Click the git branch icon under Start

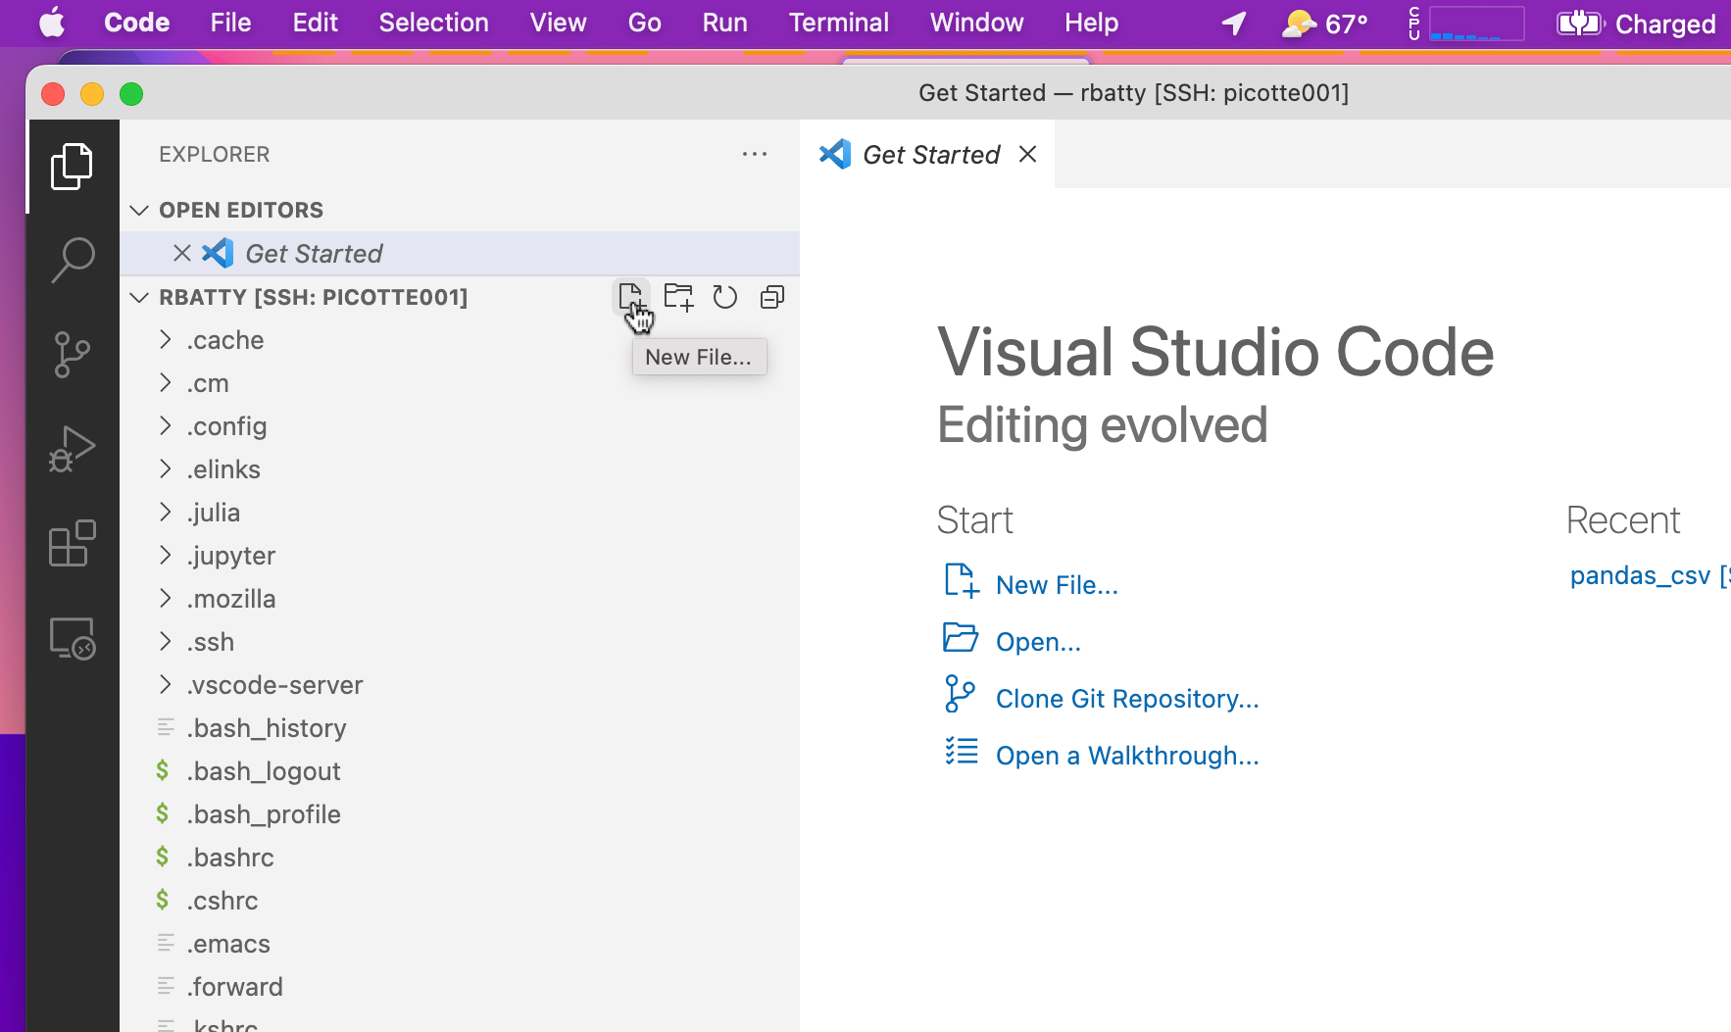coord(960,694)
